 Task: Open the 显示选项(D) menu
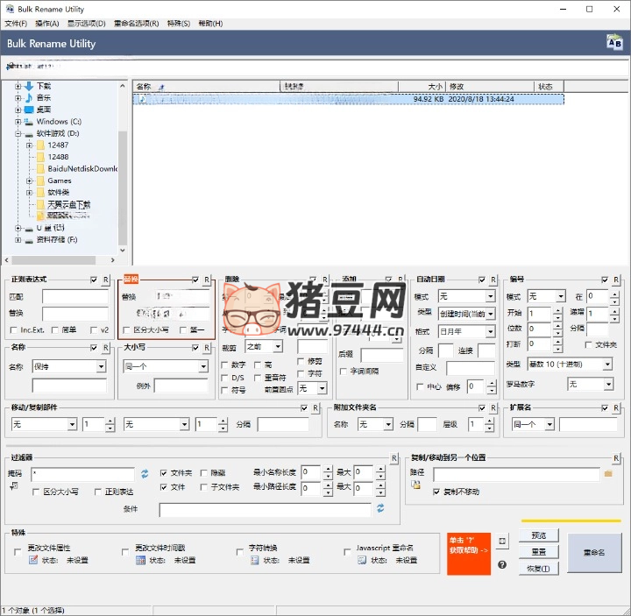(87, 24)
